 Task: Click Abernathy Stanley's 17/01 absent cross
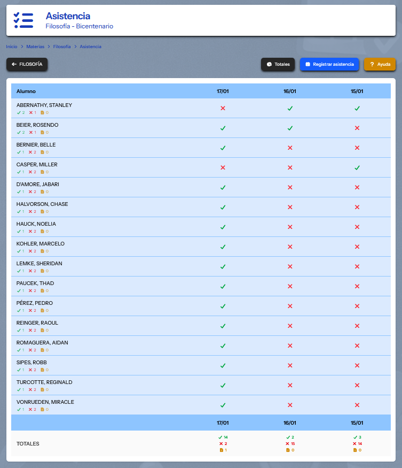point(223,108)
